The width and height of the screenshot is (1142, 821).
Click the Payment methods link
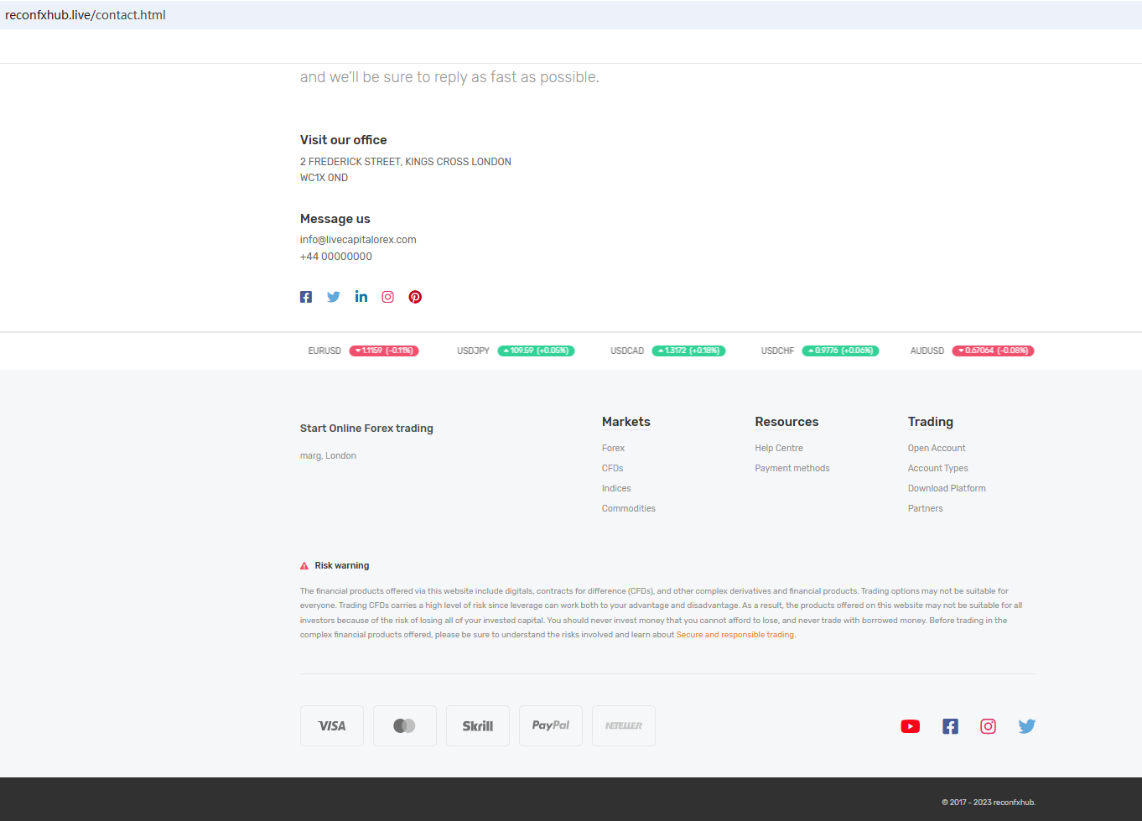tap(792, 469)
